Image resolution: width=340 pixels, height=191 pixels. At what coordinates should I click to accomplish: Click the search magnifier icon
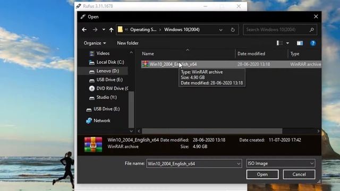click(x=312, y=30)
